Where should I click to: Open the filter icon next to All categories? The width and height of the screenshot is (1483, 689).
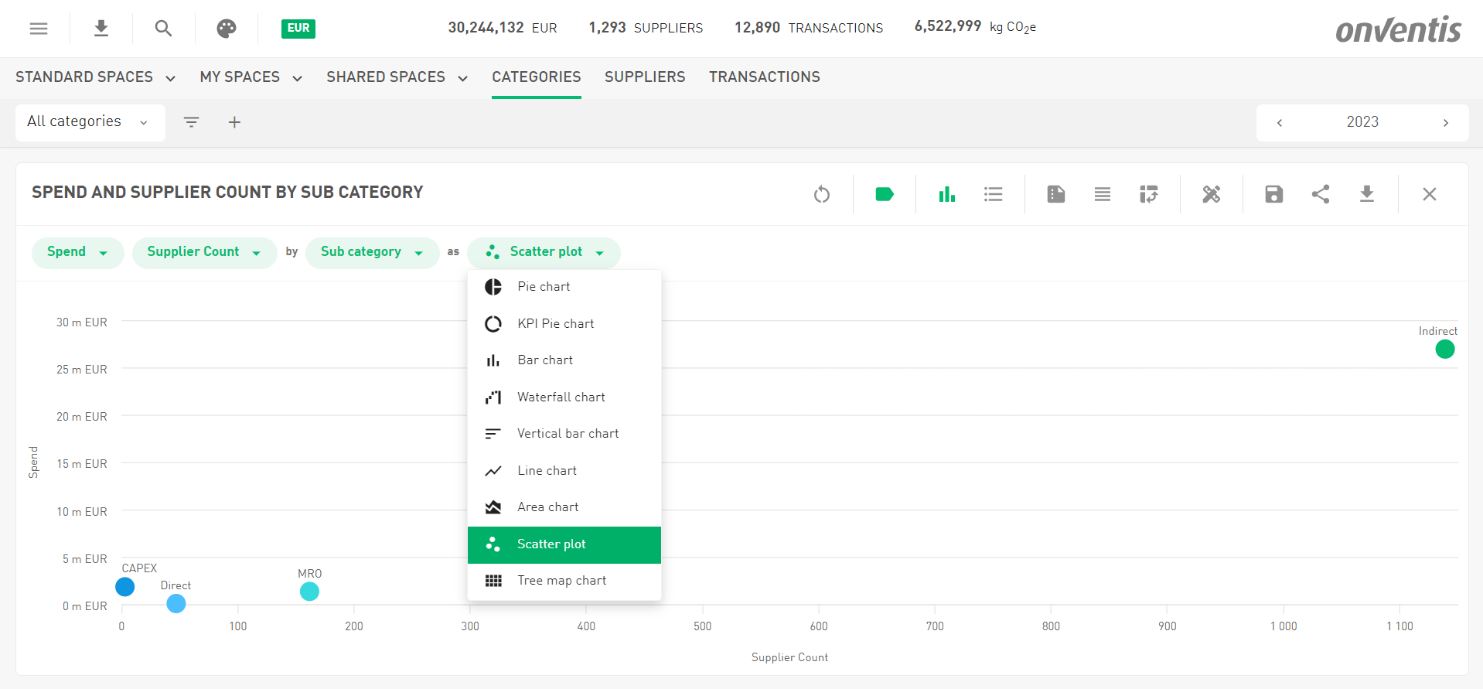[191, 122]
